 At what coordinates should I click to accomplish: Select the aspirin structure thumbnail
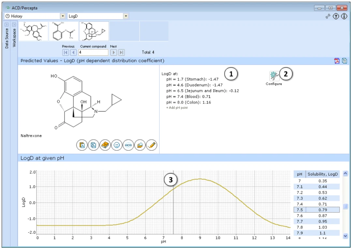[x=64, y=31]
